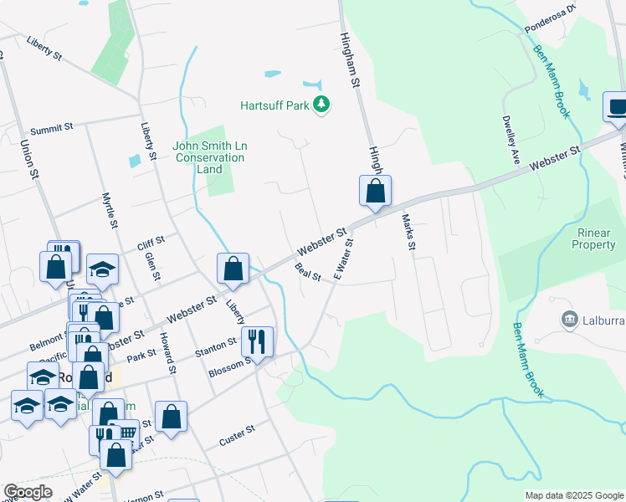
Task: Select the Stanton St label
Action: pyautogui.click(x=216, y=347)
